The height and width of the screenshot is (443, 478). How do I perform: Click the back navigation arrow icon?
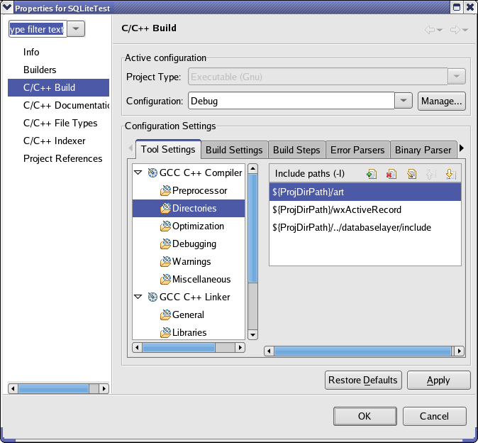[430, 30]
